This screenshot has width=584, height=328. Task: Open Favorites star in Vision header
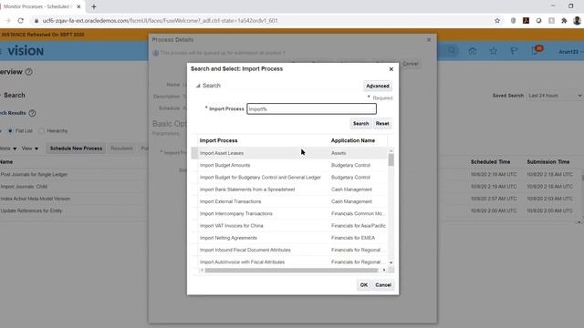(x=493, y=51)
